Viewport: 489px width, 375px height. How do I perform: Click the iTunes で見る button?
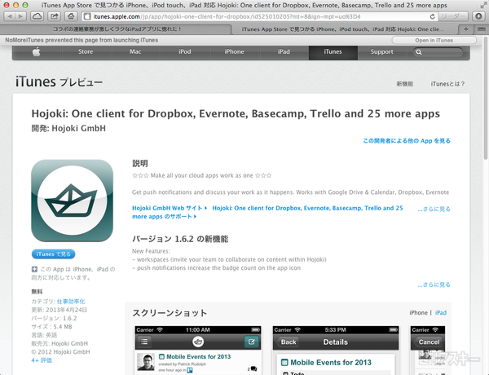53,254
